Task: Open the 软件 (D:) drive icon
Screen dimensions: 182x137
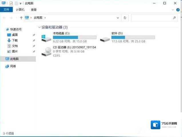Action: (x=105, y=38)
